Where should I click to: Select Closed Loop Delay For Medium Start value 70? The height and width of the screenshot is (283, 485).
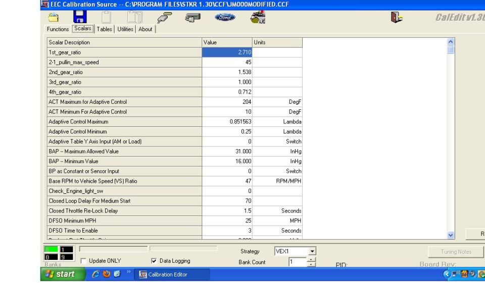227,201
